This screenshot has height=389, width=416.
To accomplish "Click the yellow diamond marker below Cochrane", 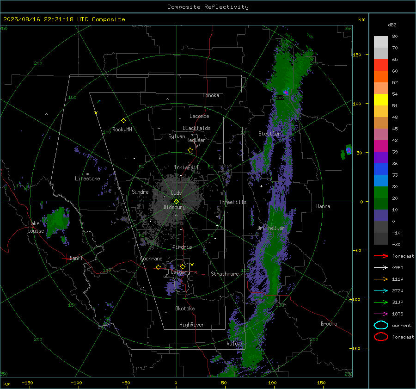I will click(x=158, y=267).
